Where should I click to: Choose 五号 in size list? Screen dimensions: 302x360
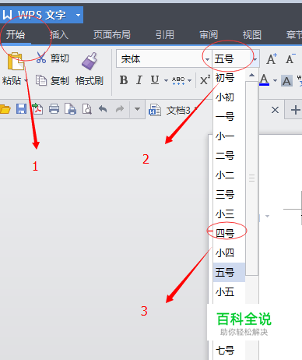coord(229,272)
